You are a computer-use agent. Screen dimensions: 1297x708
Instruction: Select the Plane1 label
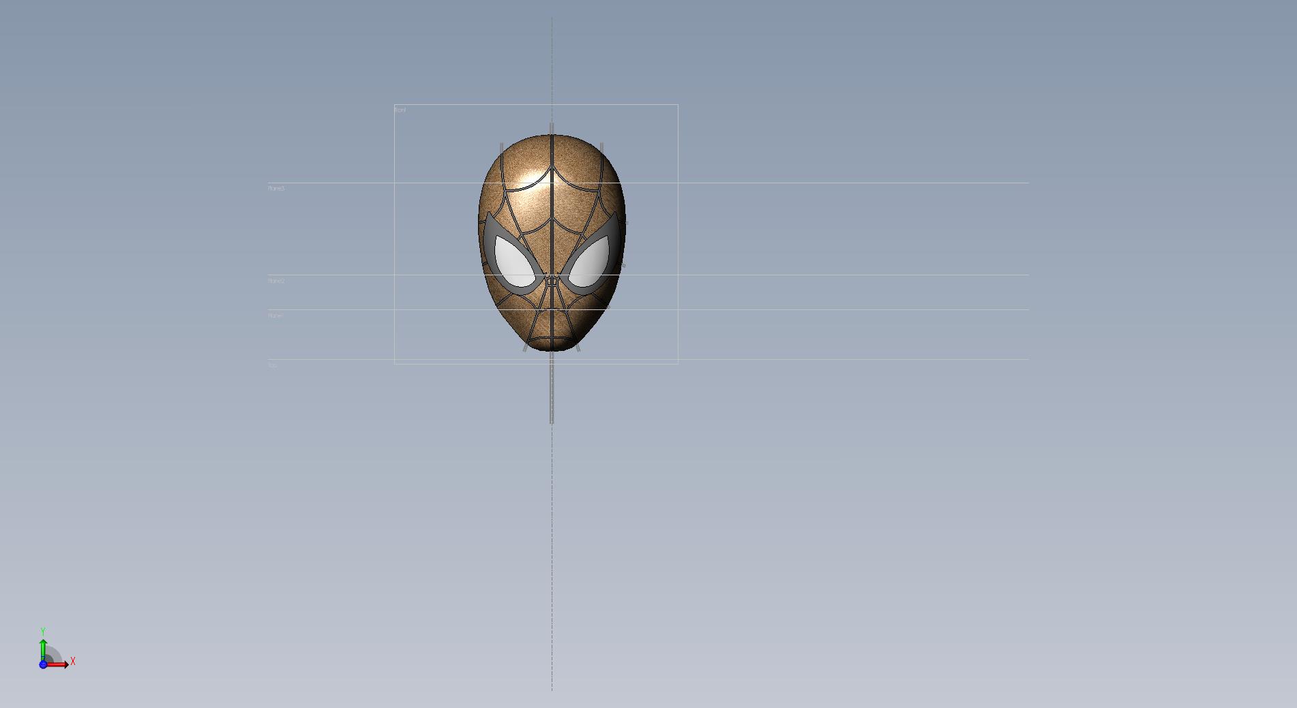275,315
